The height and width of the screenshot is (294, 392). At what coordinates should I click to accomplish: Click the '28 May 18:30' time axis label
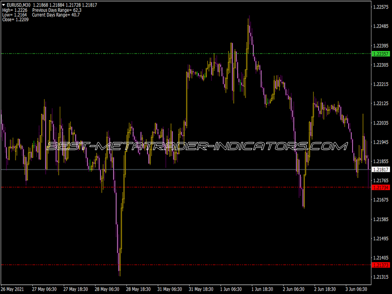click(x=138, y=289)
